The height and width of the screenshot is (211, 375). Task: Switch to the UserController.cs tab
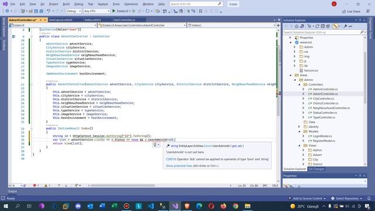coord(124,20)
